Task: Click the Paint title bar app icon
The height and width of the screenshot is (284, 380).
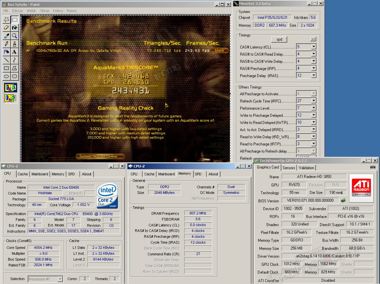Action: click(5, 4)
